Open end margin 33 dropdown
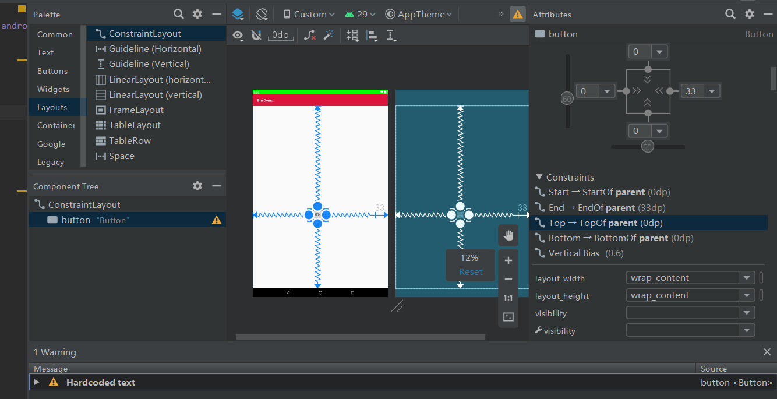Screen dimensions: 777x399 pyautogui.click(x=712, y=91)
